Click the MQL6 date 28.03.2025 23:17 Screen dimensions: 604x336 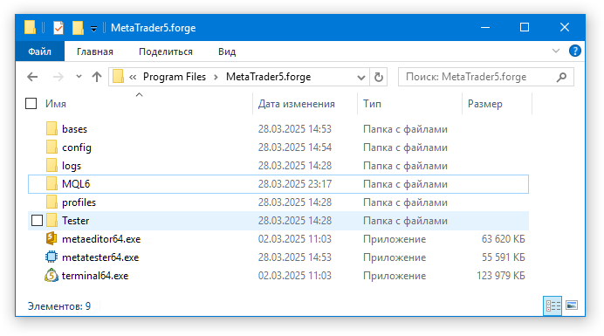(x=295, y=184)
